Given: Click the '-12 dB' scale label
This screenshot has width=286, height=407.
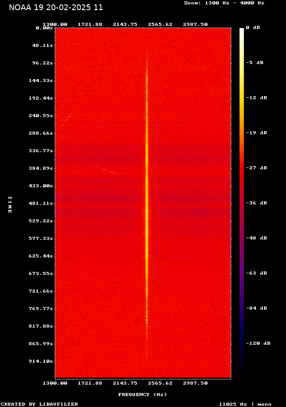Looking at the screenshot, I should click(x=257, y=98).
